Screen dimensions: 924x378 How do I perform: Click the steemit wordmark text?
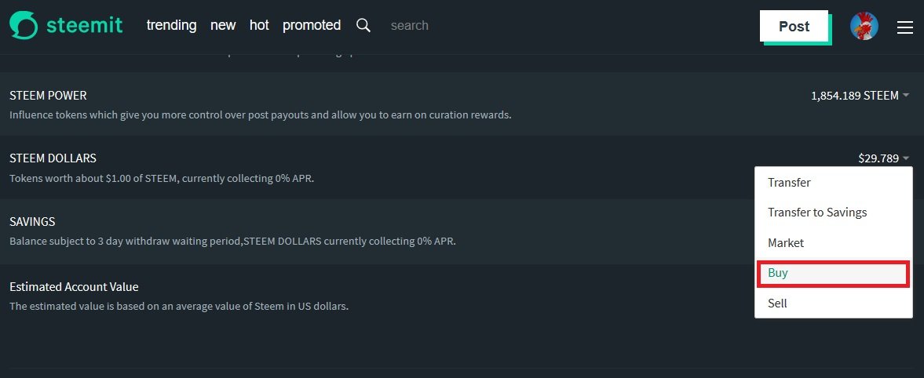coord(84,25)
